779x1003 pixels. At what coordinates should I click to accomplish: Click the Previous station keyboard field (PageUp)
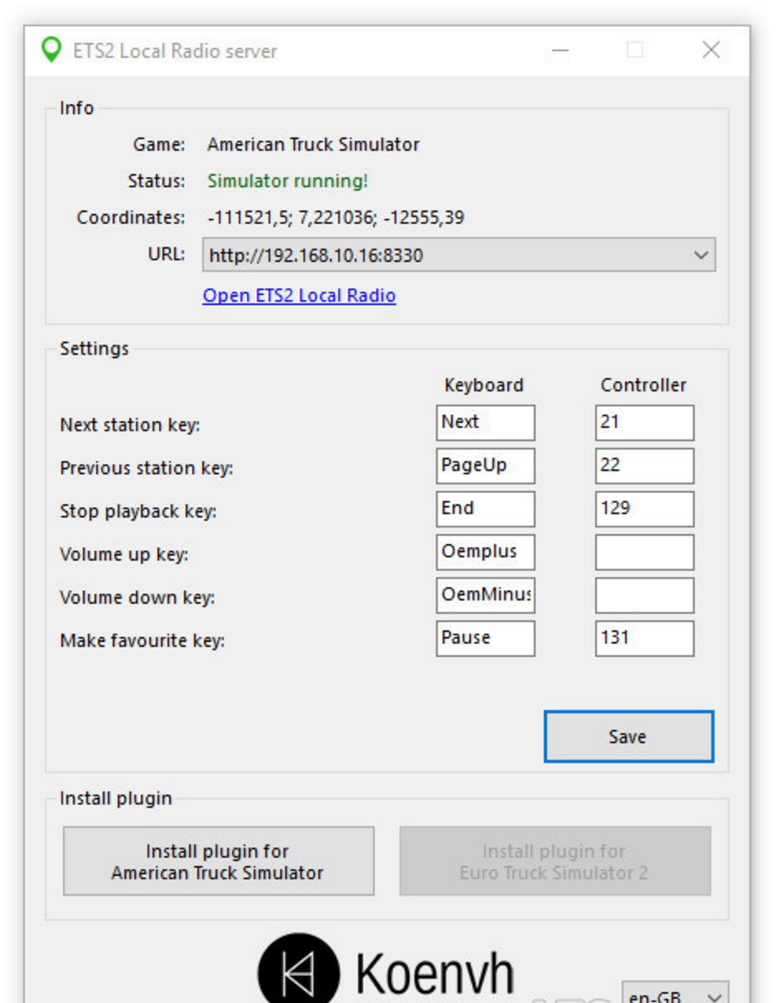(485, 466)
